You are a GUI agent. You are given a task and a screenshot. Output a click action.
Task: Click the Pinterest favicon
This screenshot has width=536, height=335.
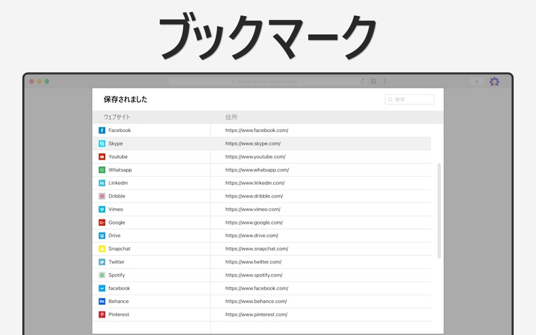pyautogui.click(x=102, y=314)
